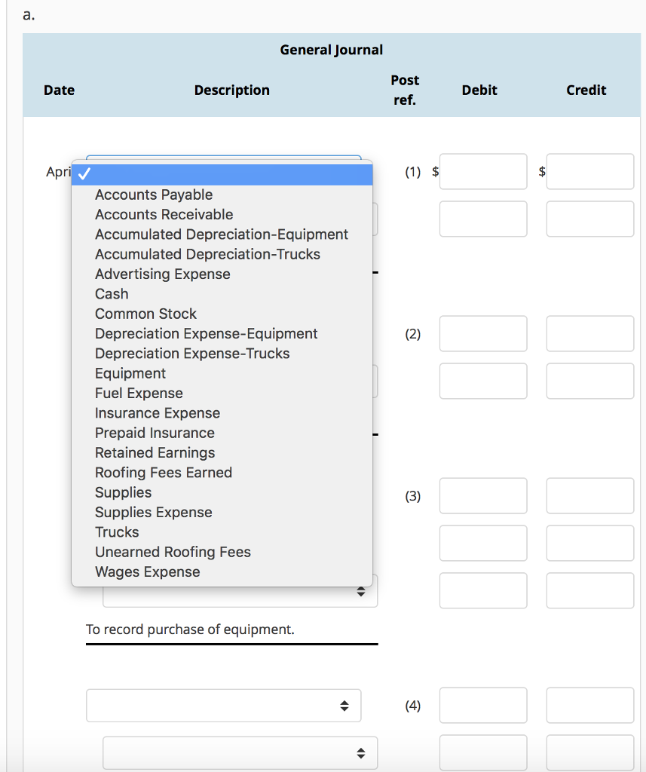This screenshot has height=772, width=646.
Task: Select Fuel Expense in the dropdown menu
Action: click(x=139, y=393)
